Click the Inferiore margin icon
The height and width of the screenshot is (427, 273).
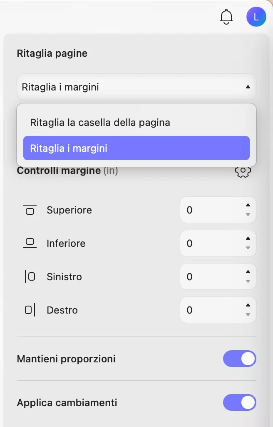click(30, 244)
